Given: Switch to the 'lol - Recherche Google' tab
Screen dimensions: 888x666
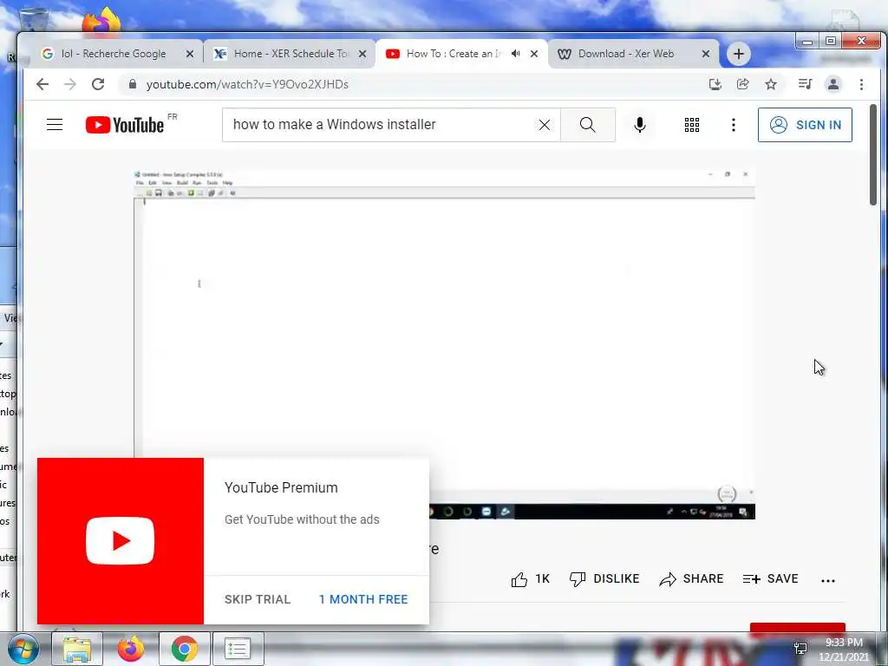Looking at the screenshot, I should tap(114, 54).
